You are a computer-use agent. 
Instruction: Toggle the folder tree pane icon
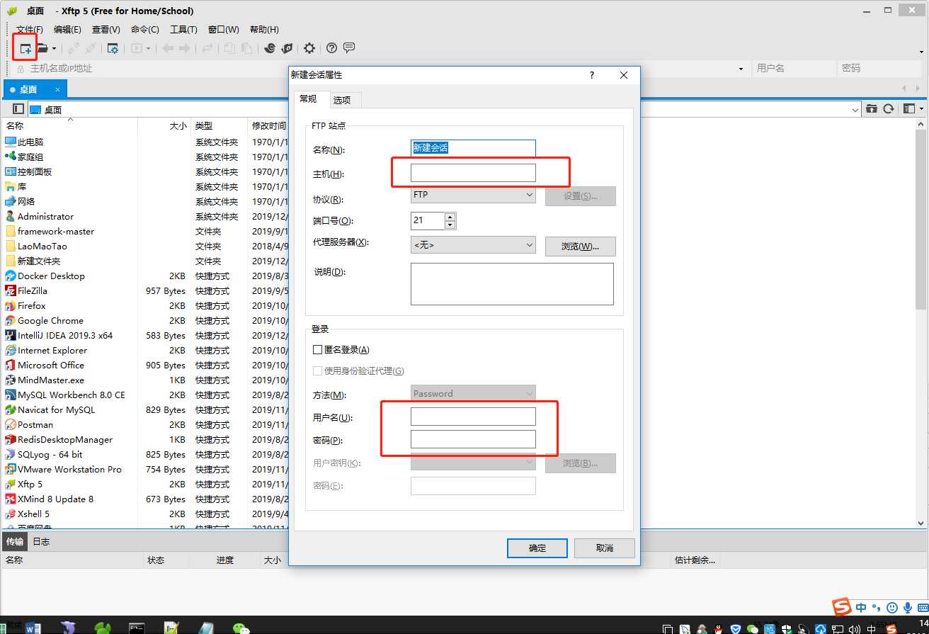19,109
